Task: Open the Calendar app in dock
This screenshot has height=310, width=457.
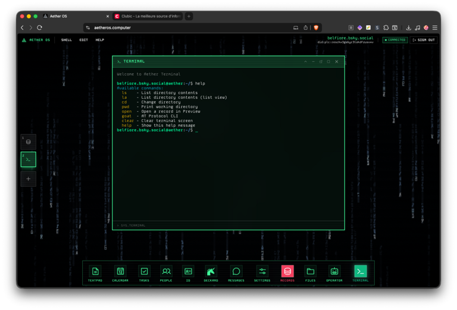Action: pyautogui.click(x=120, y=274)
